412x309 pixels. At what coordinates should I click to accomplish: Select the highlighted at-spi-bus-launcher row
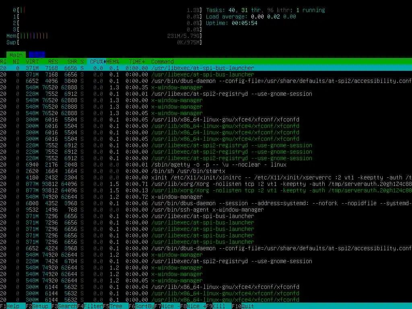(206, 68)
